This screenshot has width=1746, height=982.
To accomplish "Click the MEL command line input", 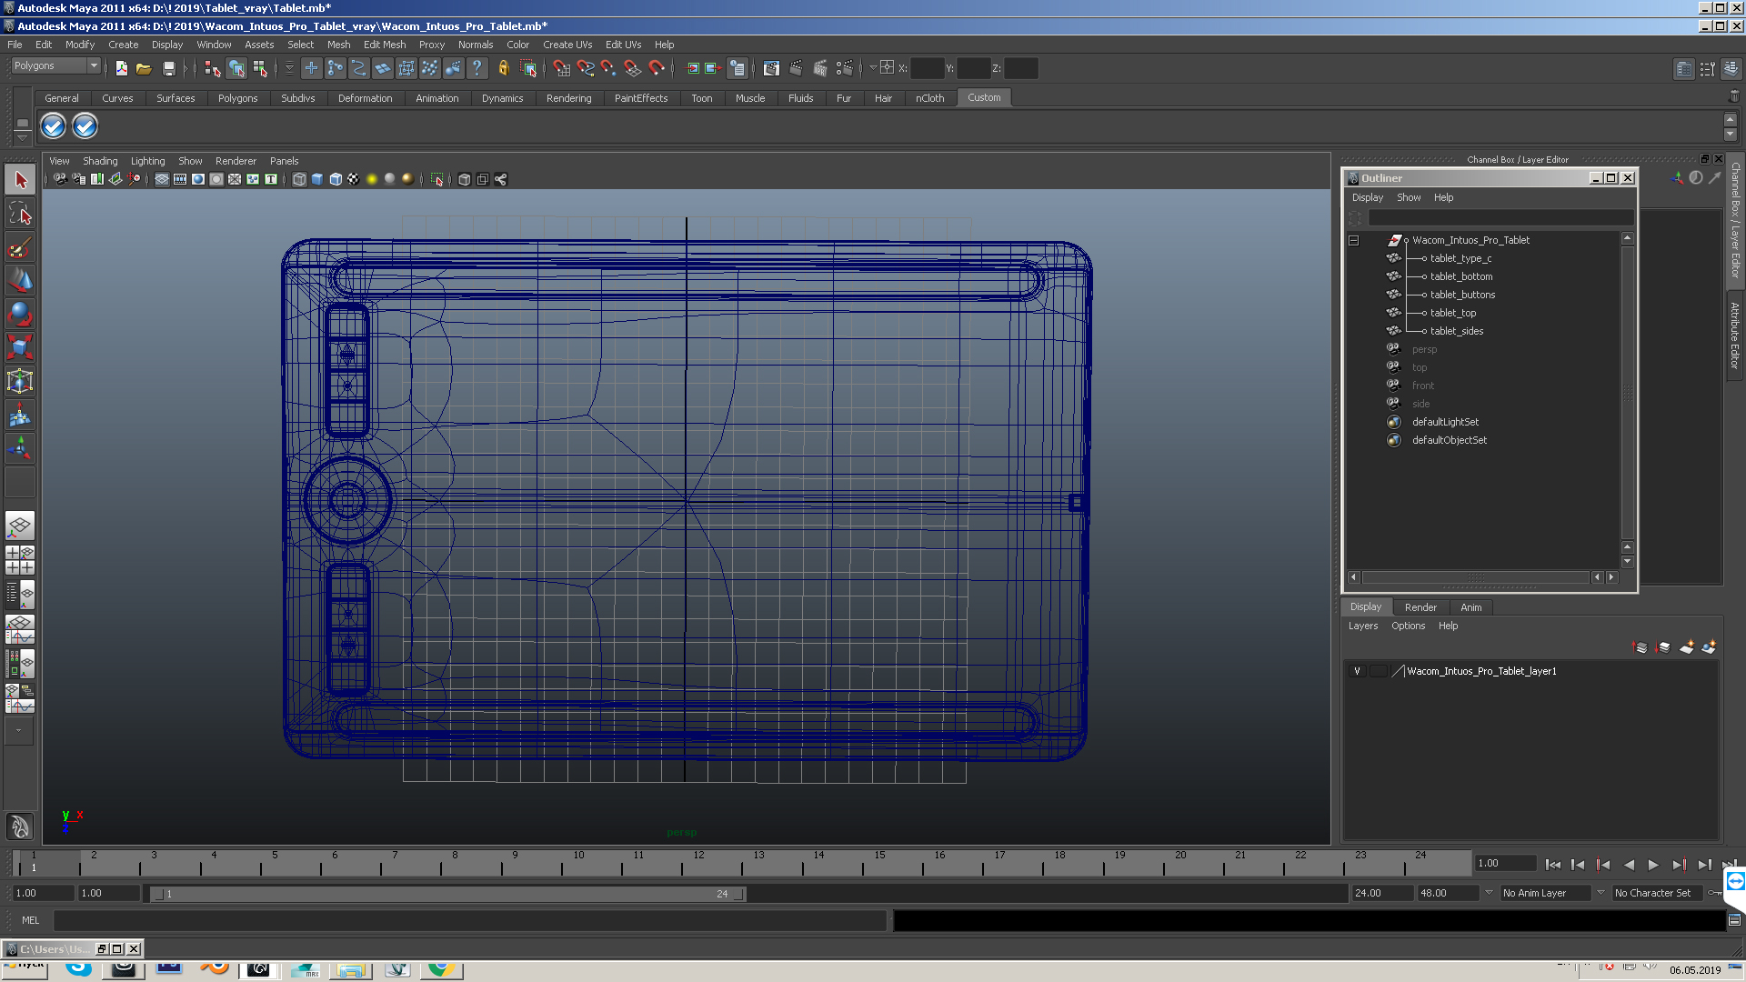I will pos(470,920).
